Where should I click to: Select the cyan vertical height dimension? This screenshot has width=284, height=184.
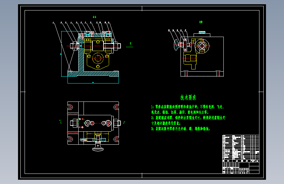tap(61, 54)
